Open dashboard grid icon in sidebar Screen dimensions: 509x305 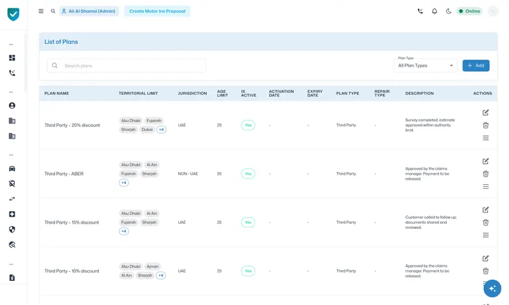12,58
